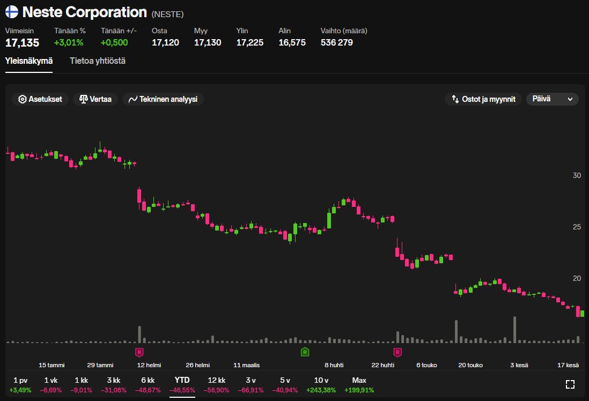Image resolution: width=589 pixels, height=401 pixels.
Task: Switch to the Tietoa yhtiöstä tab
Action: pyautogui.click(x=98, y=61)
